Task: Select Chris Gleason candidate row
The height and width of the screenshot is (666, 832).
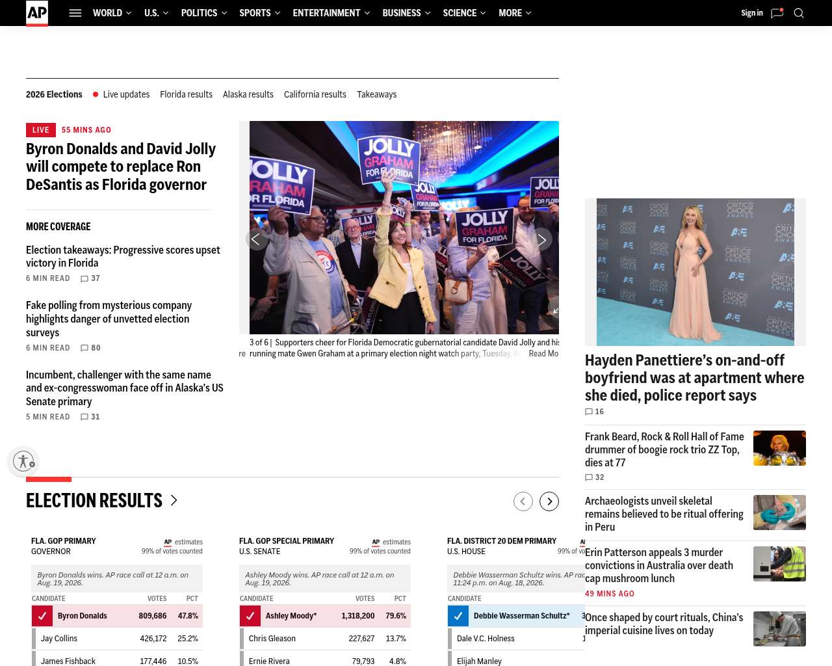Action: point(325,639)
